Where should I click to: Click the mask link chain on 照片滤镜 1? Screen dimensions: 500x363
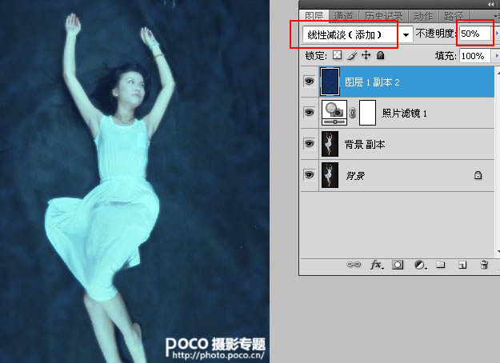coord(353,113)
